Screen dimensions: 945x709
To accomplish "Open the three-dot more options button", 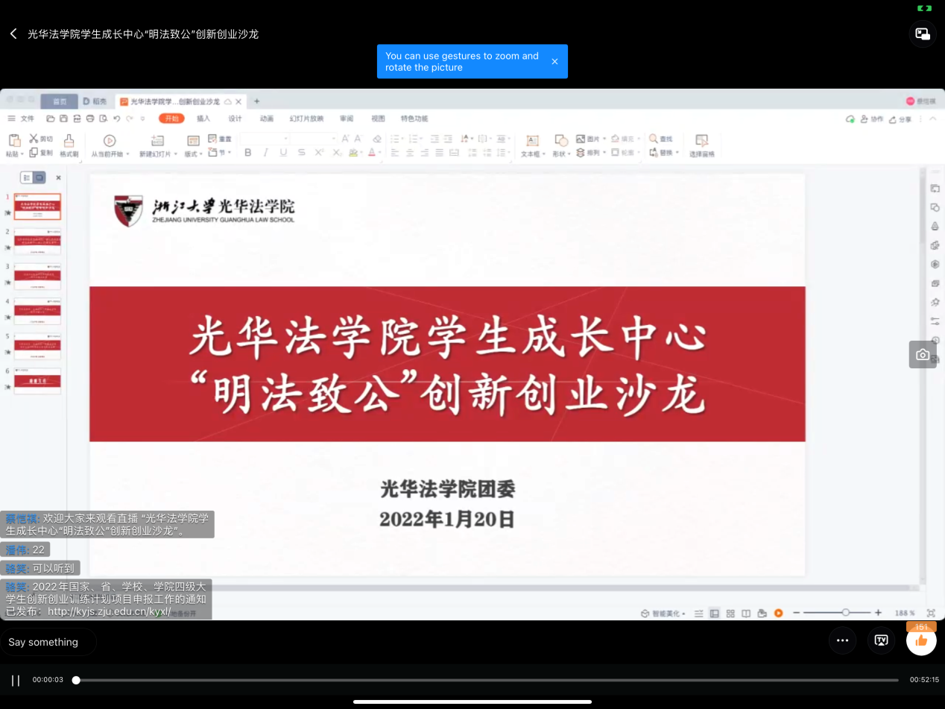I will point(843,640).
